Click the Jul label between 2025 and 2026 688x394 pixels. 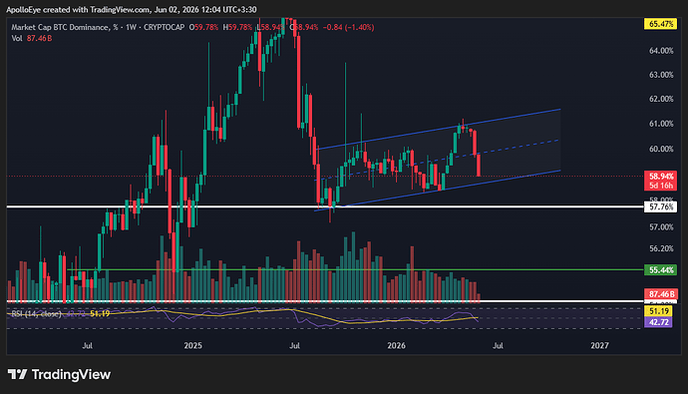pyautogui.click(x=294, y=346)
